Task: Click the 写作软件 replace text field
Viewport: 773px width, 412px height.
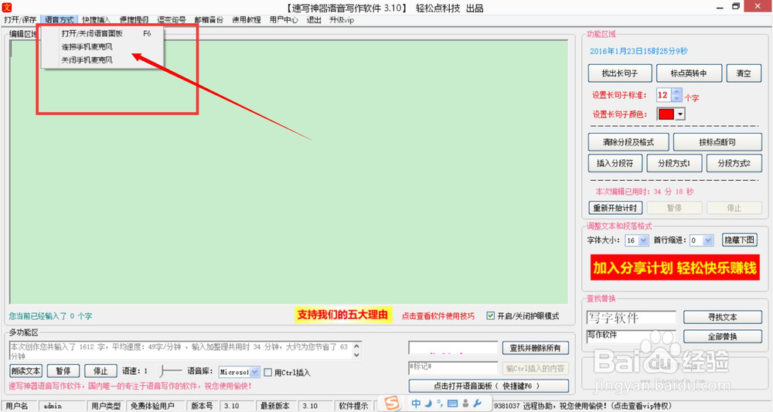Action: pos(631,336)
